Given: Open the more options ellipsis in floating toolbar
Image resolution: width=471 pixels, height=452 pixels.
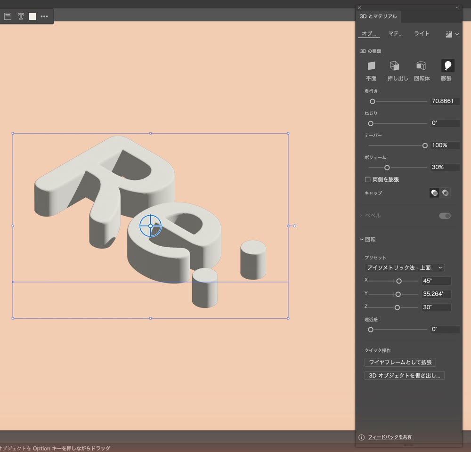Looking at the screenshot, I should pos(44,16).
